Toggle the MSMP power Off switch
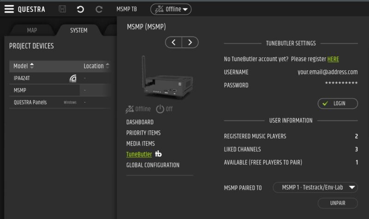The width and height of the screenshot is (369, 219). tap(164, 109)
